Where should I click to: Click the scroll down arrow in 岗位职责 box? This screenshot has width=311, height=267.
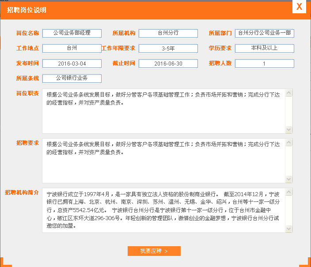[289, 129]
